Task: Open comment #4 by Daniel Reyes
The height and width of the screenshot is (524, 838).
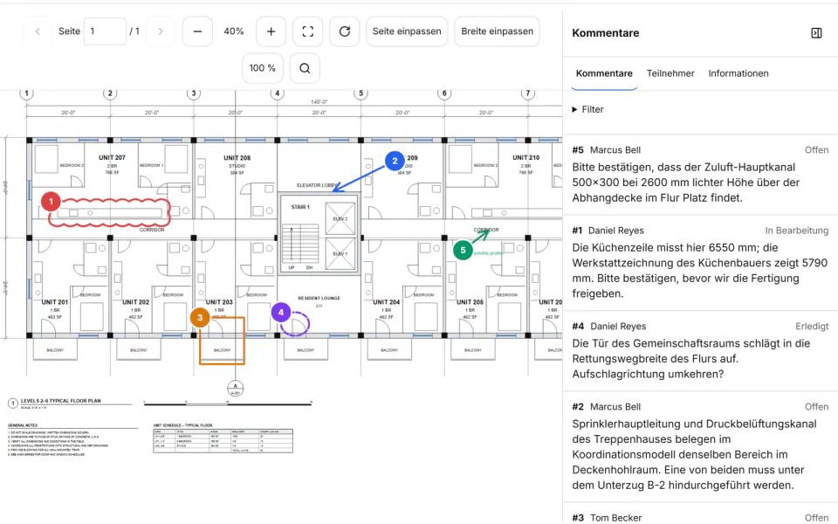Action: click(700, 351)
